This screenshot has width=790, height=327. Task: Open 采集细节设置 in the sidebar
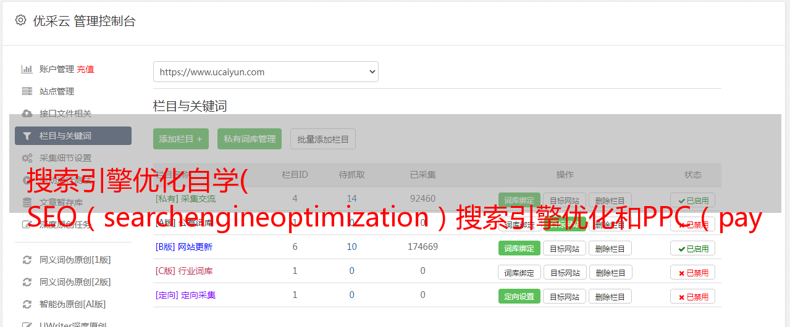65,158
